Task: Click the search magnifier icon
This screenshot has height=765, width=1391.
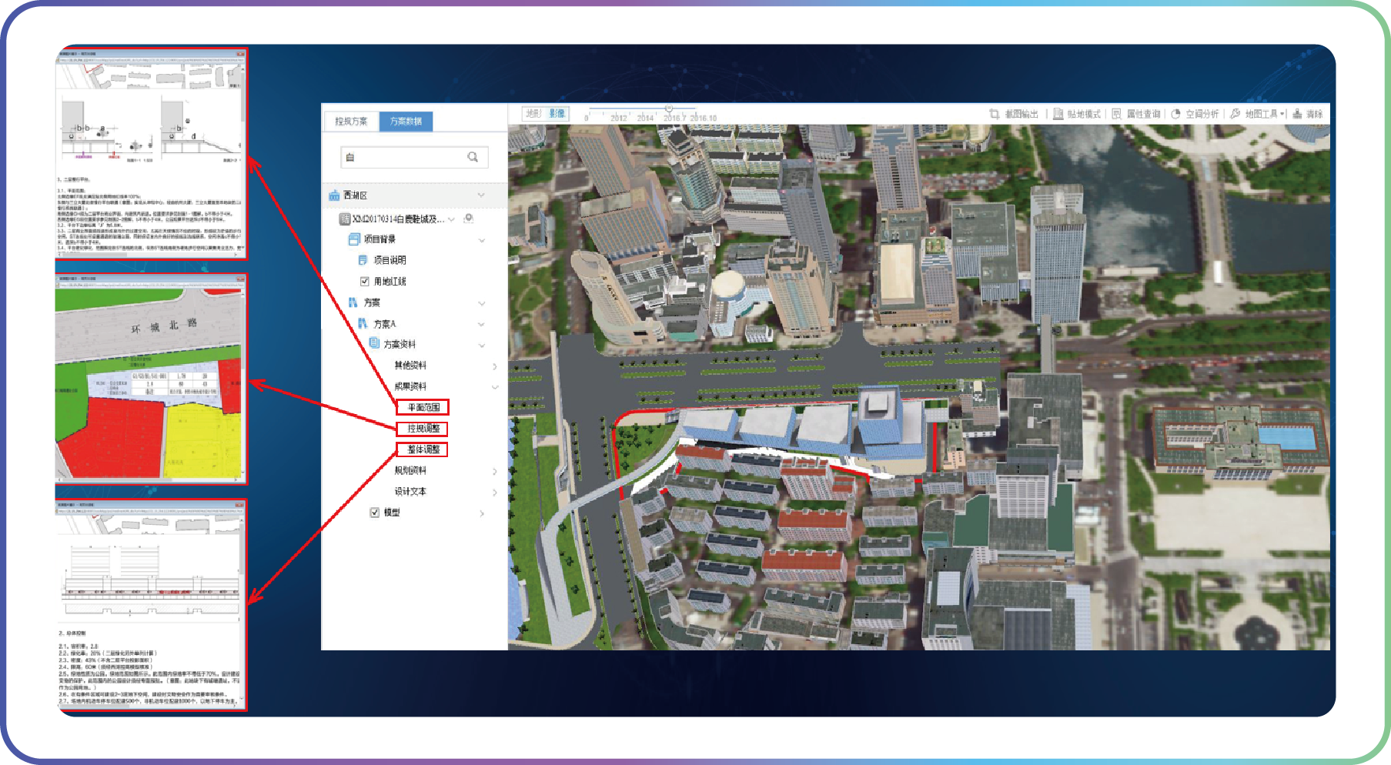Action: [x=473, y=157]
